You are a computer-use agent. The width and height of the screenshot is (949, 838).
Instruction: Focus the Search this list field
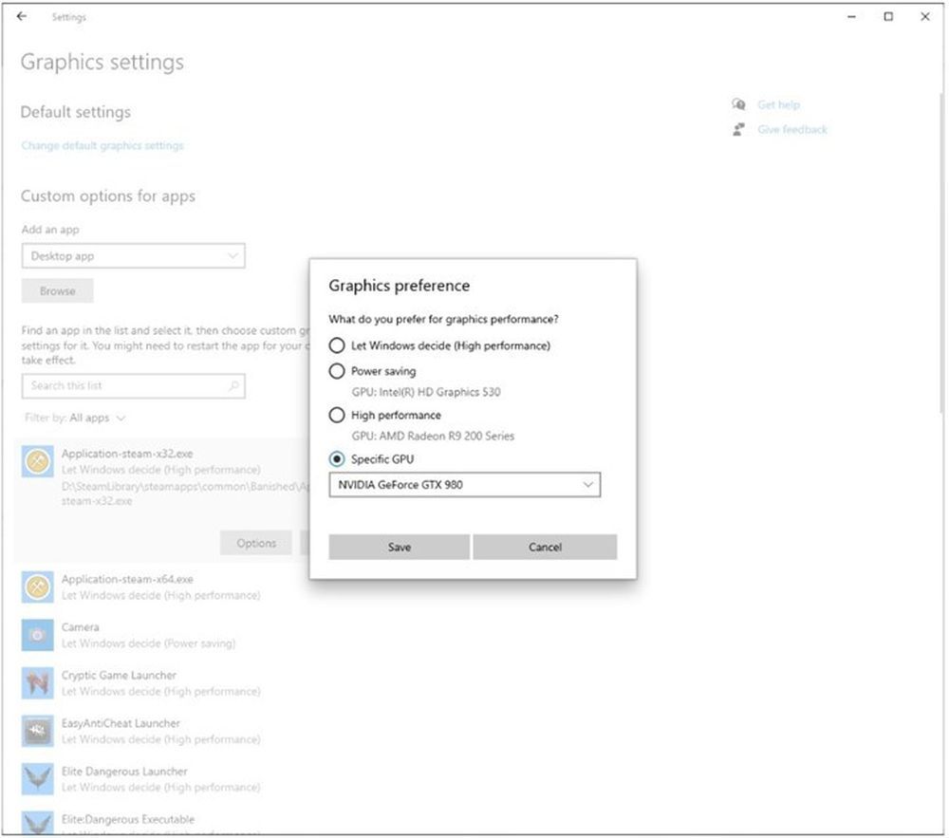coord(133,386)
